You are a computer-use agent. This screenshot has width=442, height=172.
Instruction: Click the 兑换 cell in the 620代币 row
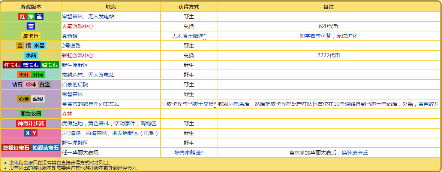pyautogui.click(x=189, y=27)
